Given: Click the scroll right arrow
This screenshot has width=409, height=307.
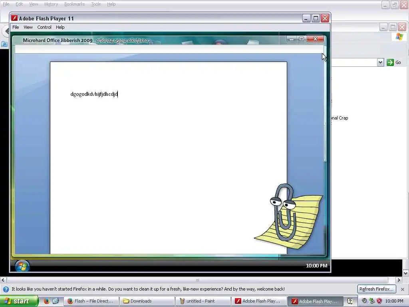Looking at the screenshot, I should click(399, 280).
